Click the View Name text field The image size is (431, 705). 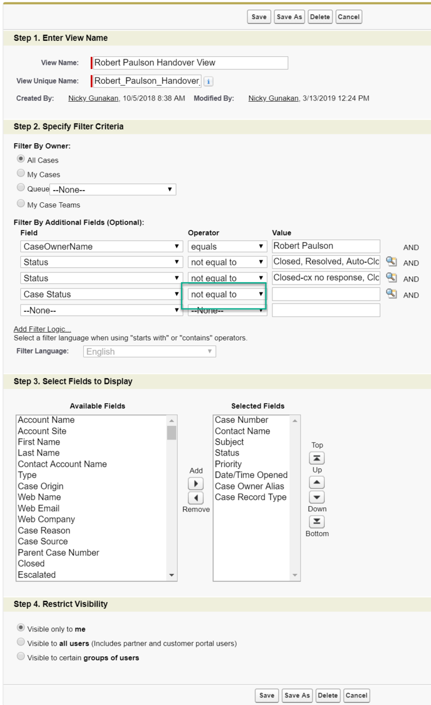tap(190, 63)
